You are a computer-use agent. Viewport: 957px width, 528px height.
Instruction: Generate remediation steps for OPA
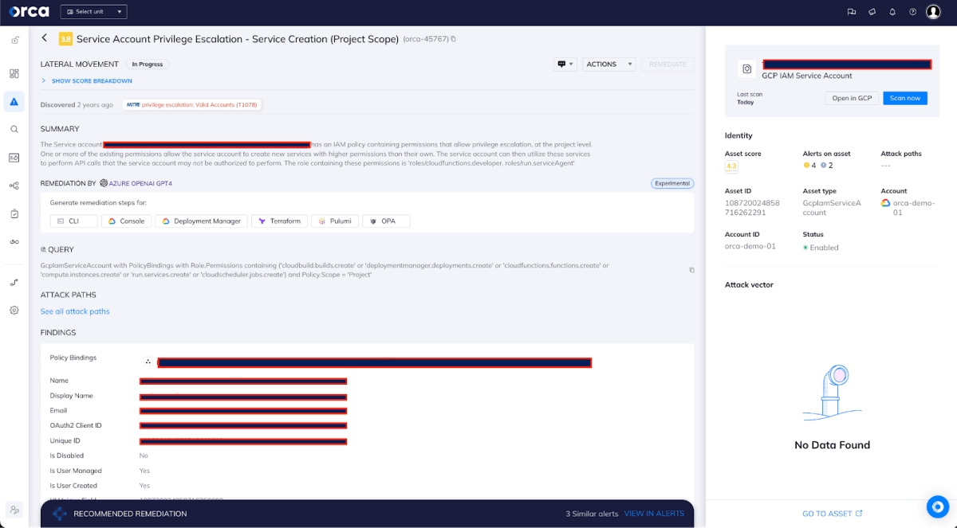[x=386, y=221]
